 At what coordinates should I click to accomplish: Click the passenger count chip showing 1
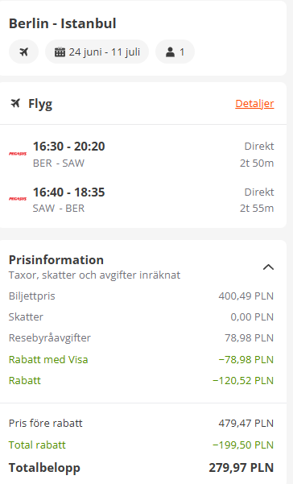(x=175, y=52)
